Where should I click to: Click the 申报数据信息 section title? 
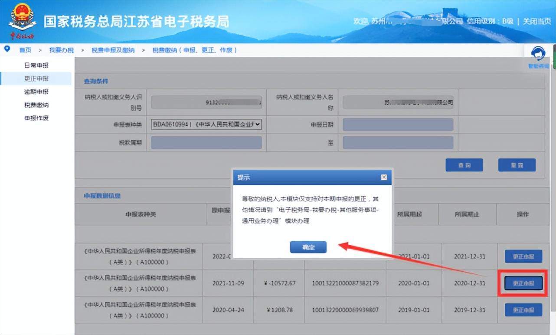tap(102, 196)
